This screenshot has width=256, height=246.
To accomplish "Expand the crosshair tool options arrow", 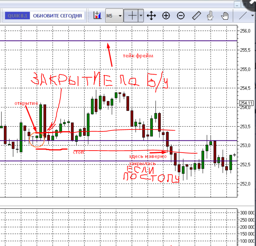I will 141,16.
